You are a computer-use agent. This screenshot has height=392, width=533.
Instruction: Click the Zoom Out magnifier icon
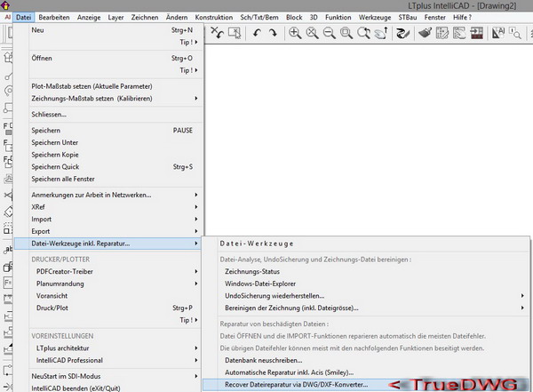click(x=329, y=33)
